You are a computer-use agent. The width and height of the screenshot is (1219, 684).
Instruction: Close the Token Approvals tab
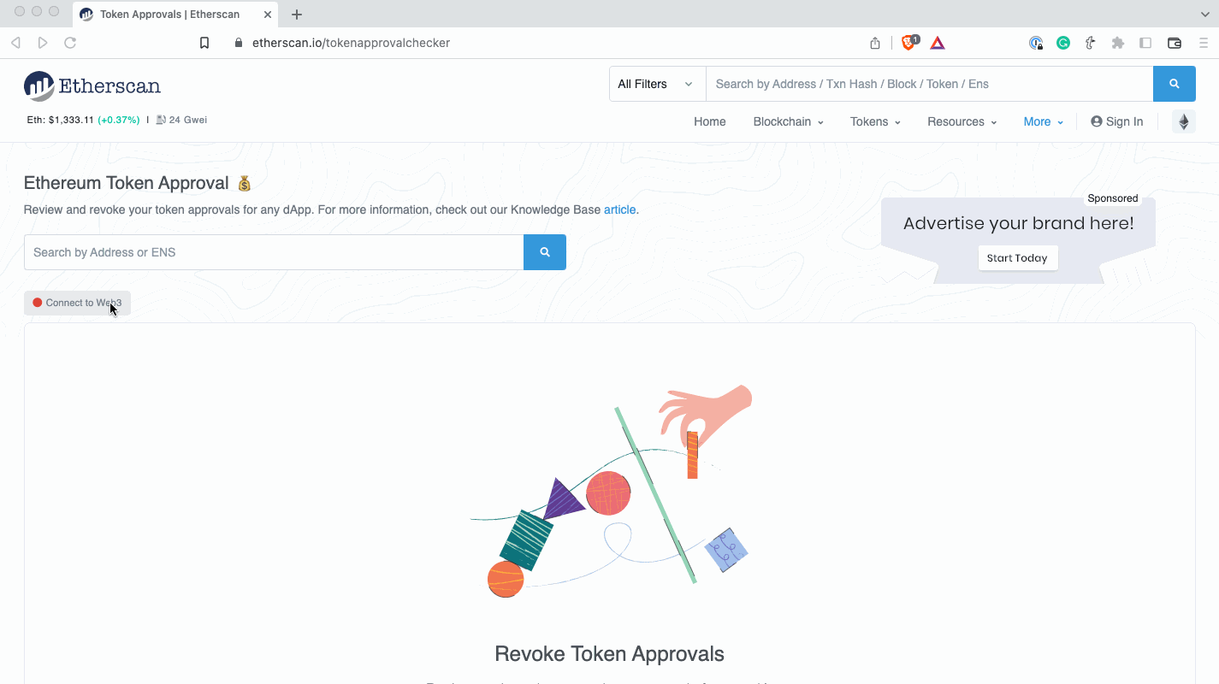point(268,15)
